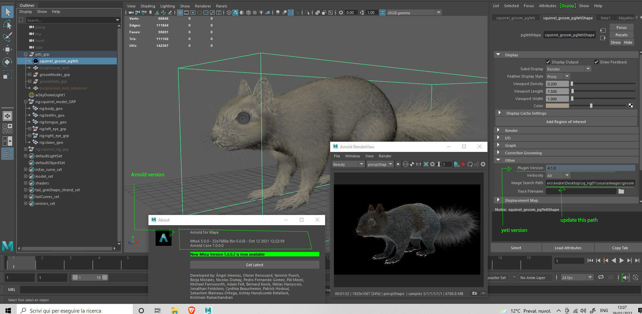Refresh render in Arnold RenderView

pos(470,164)
